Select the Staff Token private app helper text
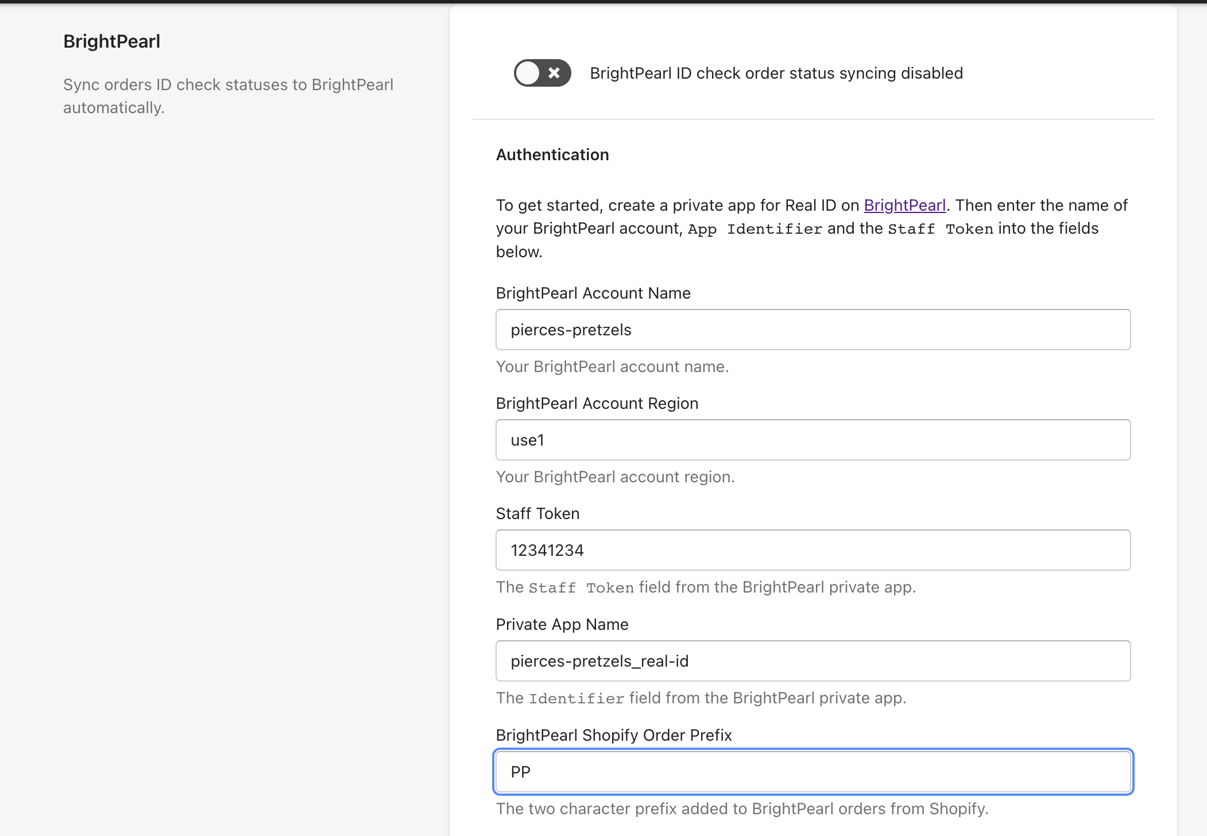Viewport: 1207px width, 836px height. coord(706,587)
